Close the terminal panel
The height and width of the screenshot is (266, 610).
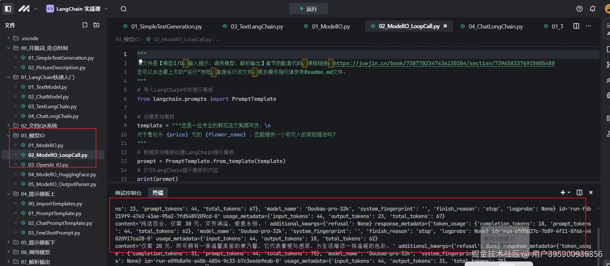point(591,192)
